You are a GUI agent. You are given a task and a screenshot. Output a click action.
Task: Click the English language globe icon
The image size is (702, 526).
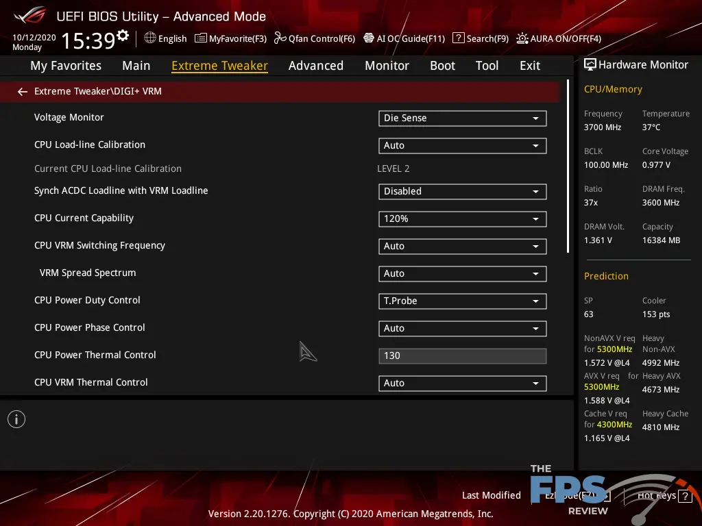pyautogui.click(x=150, y=38)
